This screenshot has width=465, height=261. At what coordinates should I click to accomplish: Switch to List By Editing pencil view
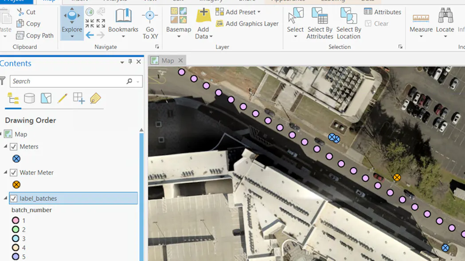click(62, 98)
